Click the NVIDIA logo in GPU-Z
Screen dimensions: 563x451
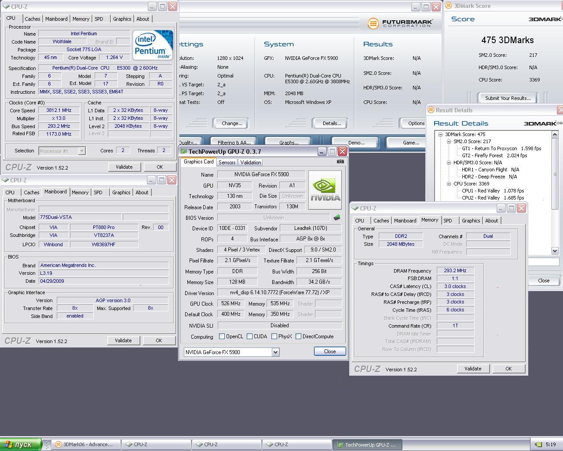coord(325,190)
